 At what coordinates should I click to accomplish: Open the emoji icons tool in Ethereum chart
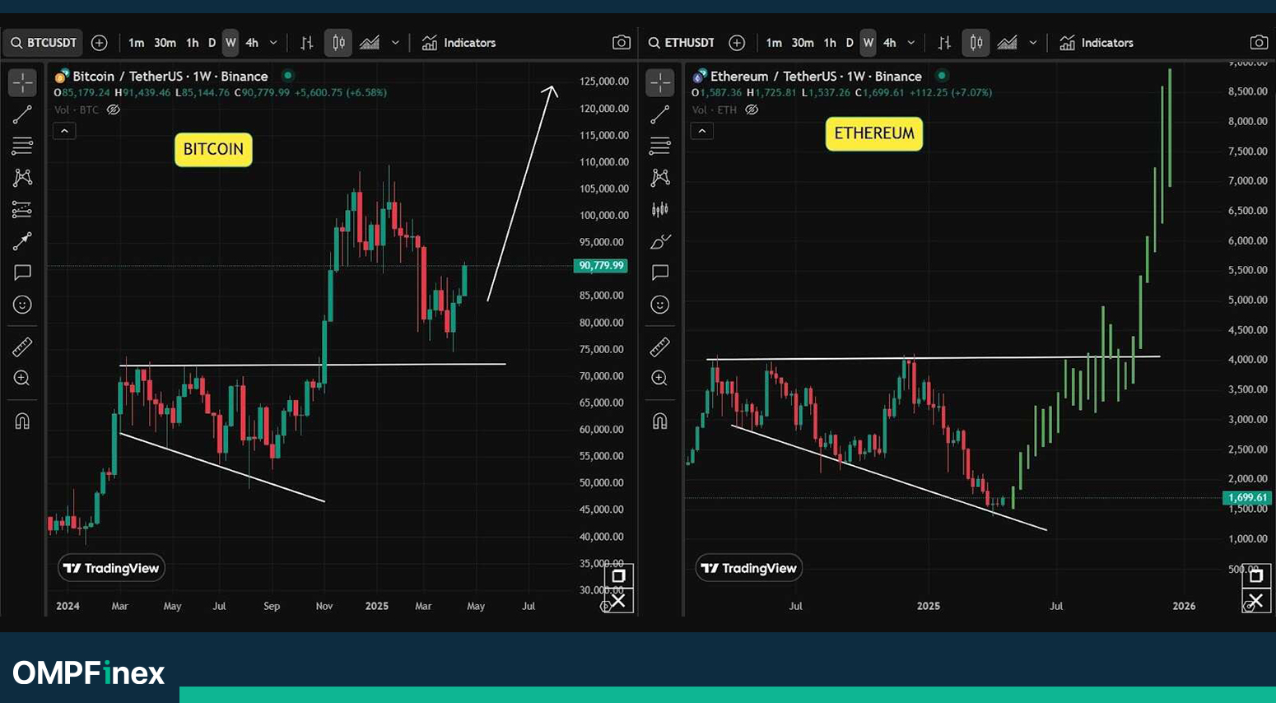tap(659, 305)
